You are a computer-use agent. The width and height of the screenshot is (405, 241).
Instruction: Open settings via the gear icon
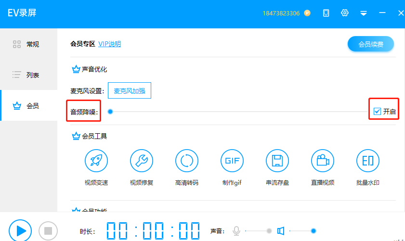point(344,13)
